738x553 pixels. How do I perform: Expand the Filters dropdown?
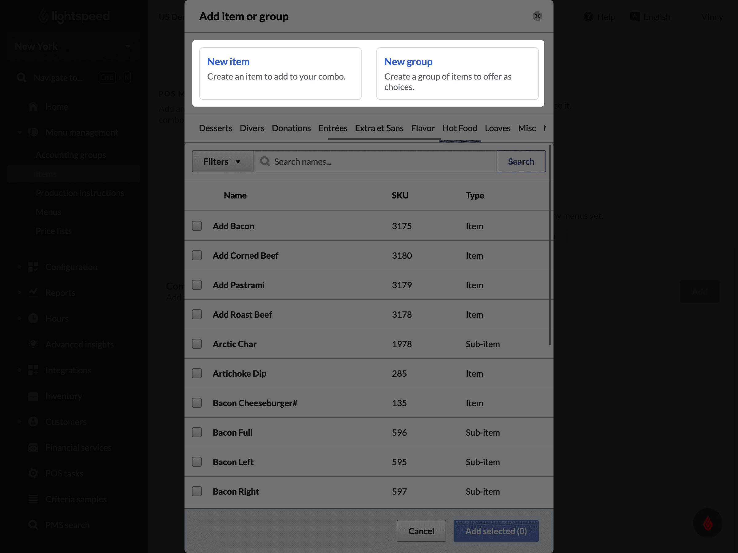point(223,162)
